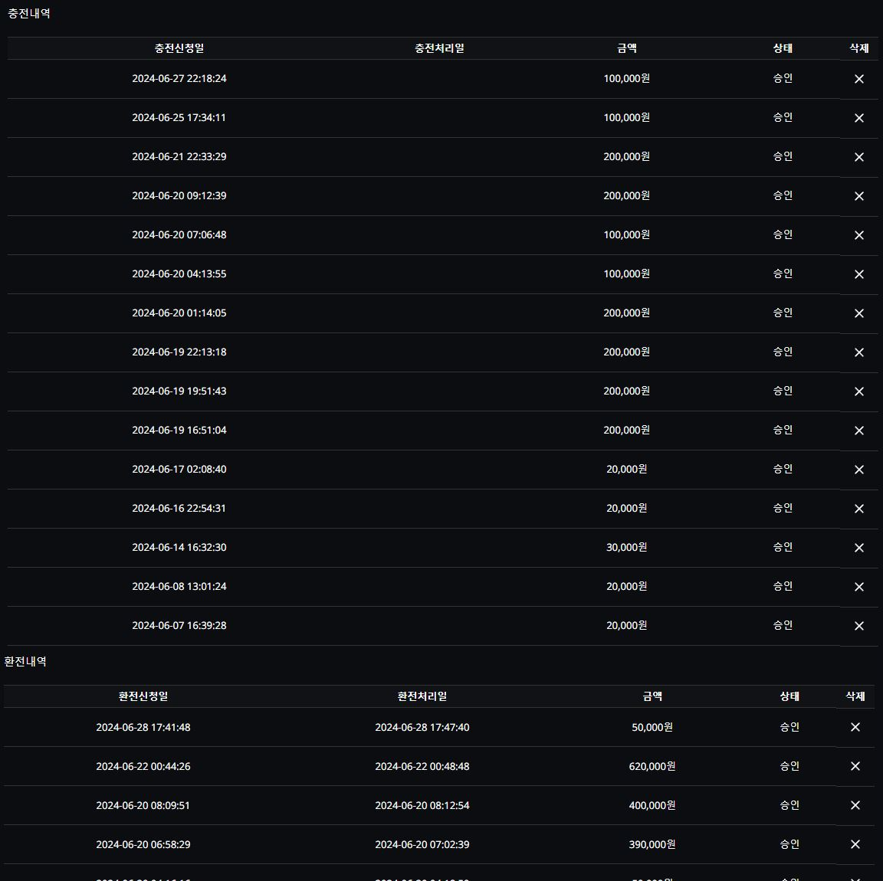Delete the 2024-06-25 17:34:11 charge record

858,118
